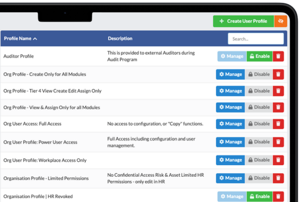Click the orange hidden-eye icon button

[281, 21]
